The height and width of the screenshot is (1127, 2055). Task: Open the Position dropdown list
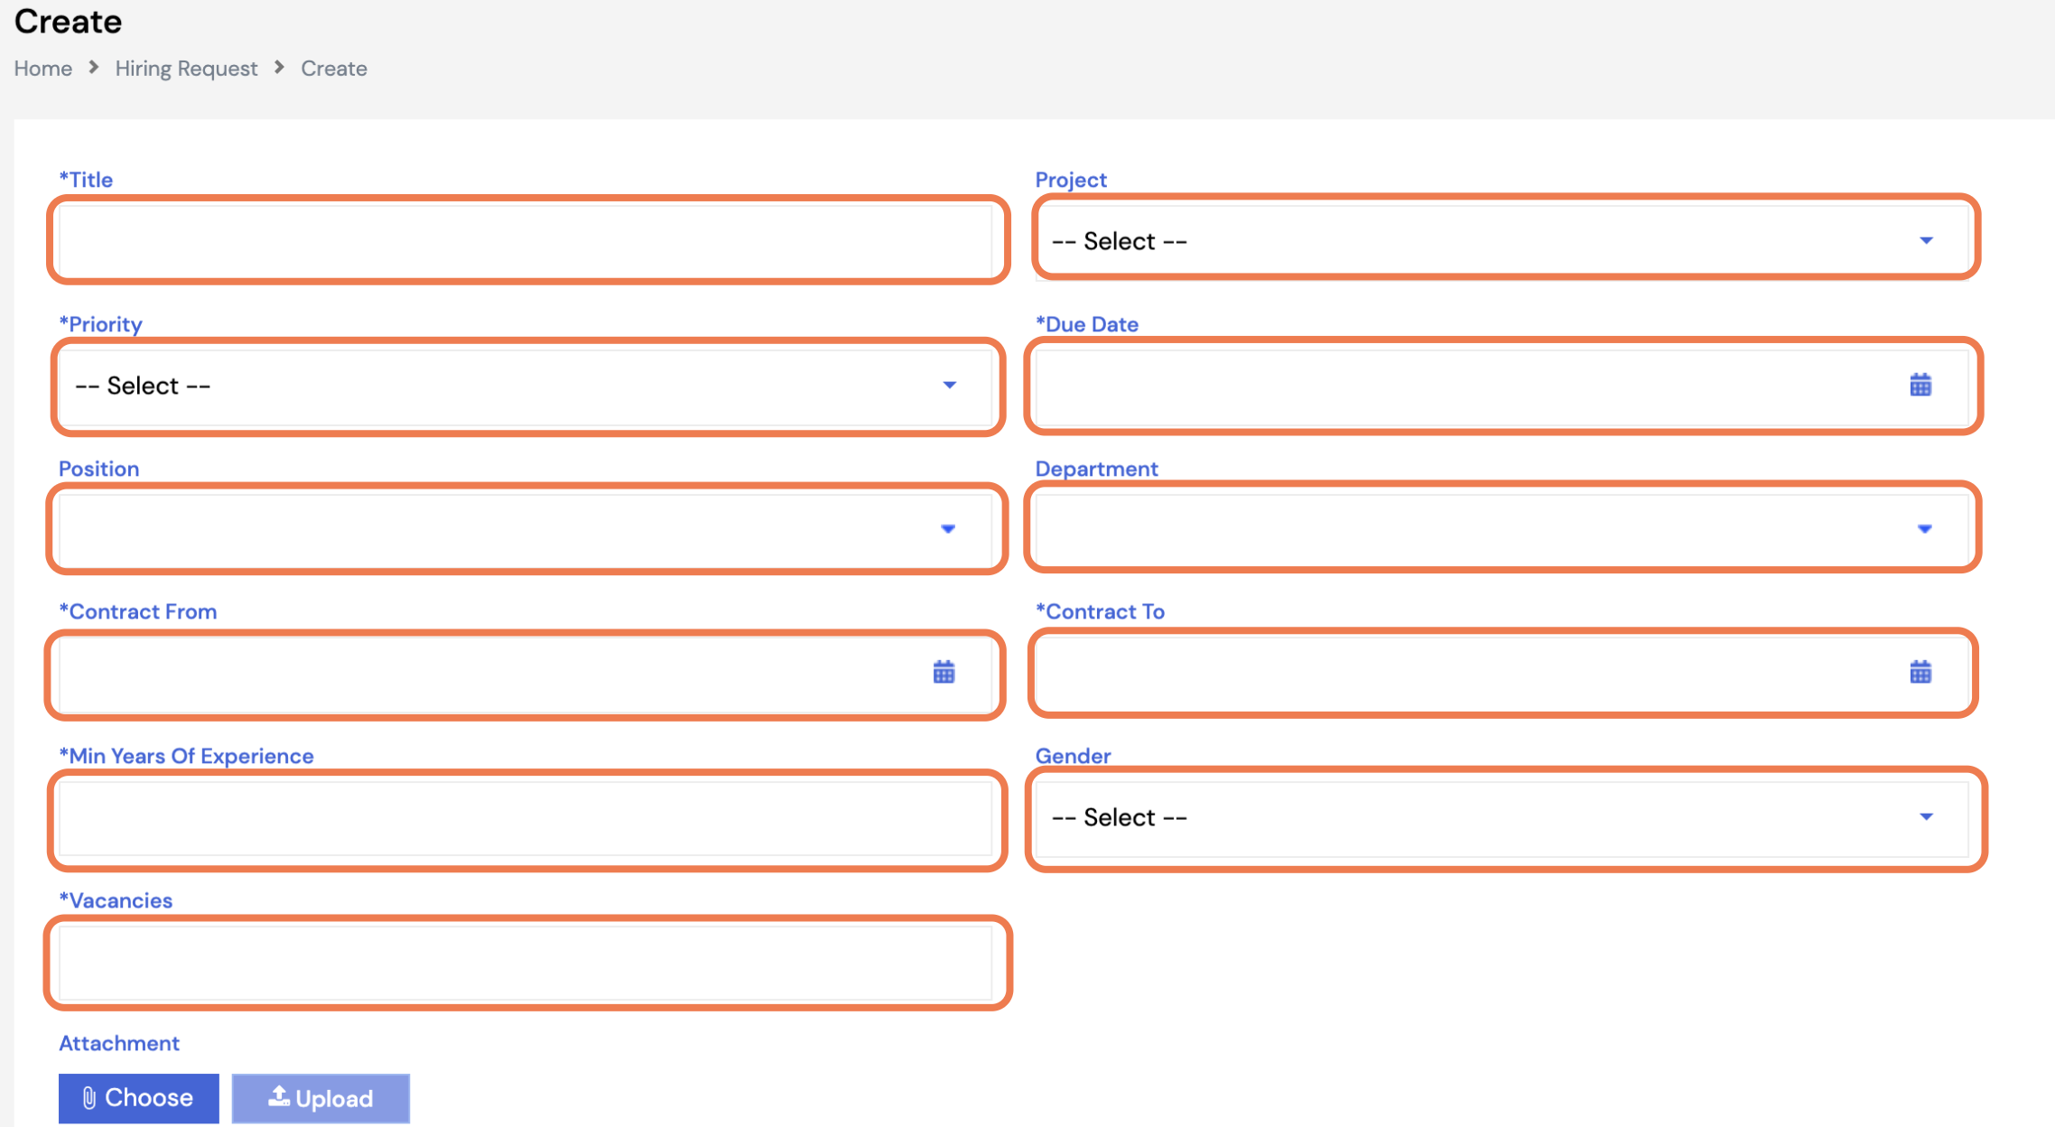tap(524, 529)
